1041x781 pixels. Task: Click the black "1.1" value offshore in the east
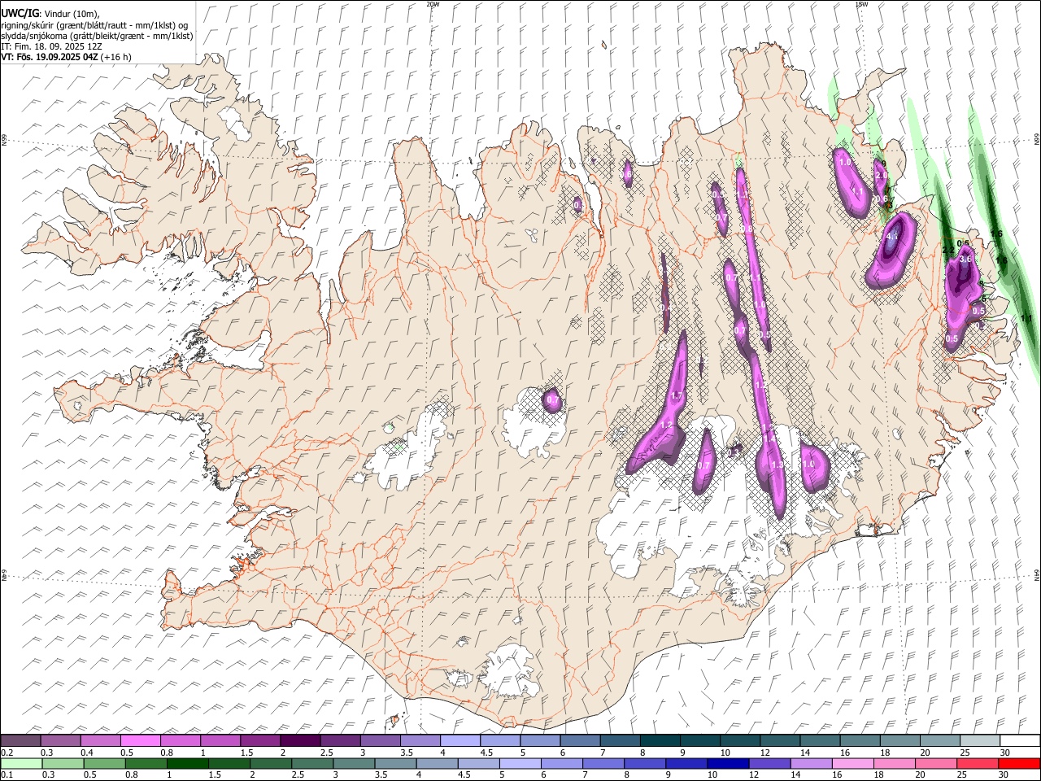click(1026, 319)
